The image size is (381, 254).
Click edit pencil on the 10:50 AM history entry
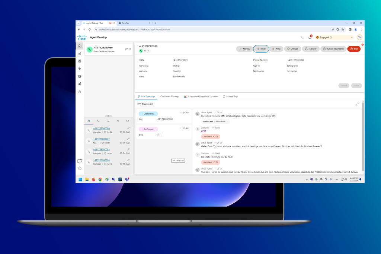pos(128,160)
